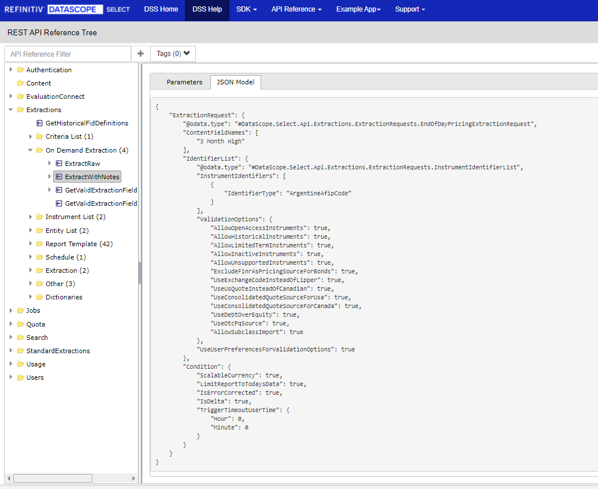Click the tree panel scroll-right arrow

click(133, 479)
